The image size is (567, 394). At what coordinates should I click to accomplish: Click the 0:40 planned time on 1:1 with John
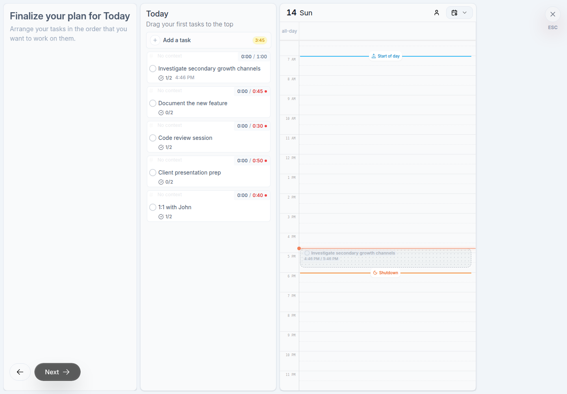tap(258, 195)
